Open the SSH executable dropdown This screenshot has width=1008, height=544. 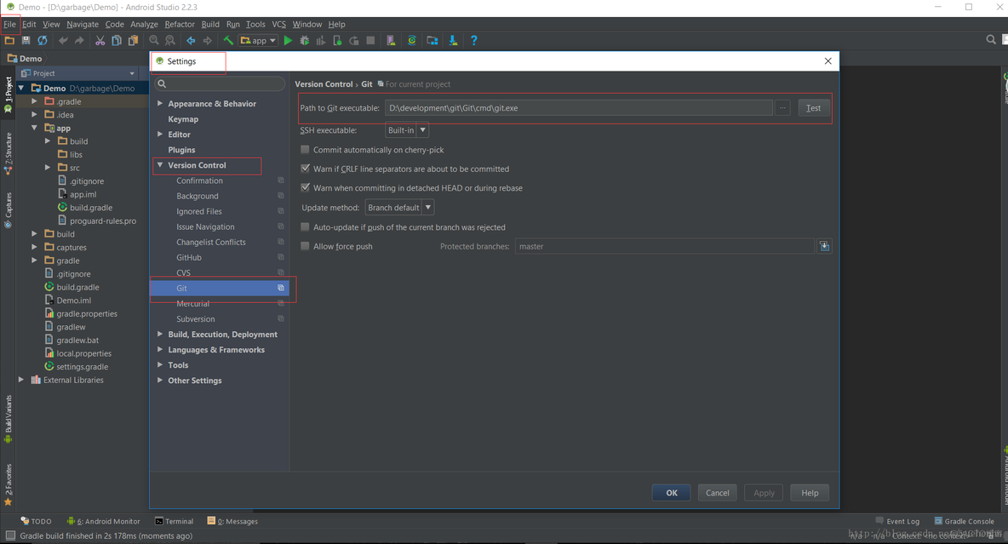click(407, 130)
